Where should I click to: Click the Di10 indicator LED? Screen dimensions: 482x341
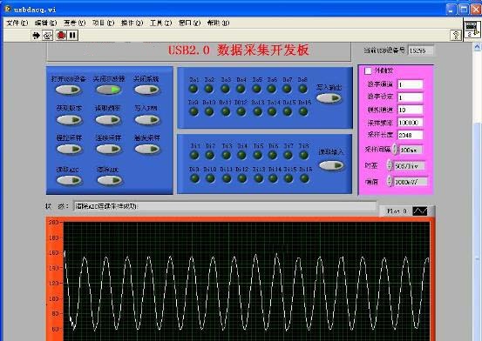[210, 178]
